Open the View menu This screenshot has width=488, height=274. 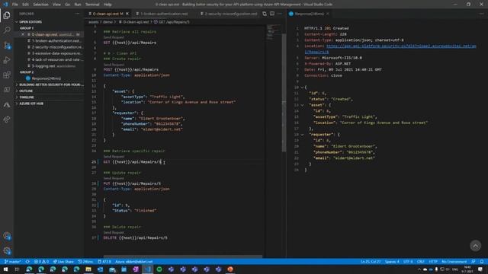pos(56,5)
